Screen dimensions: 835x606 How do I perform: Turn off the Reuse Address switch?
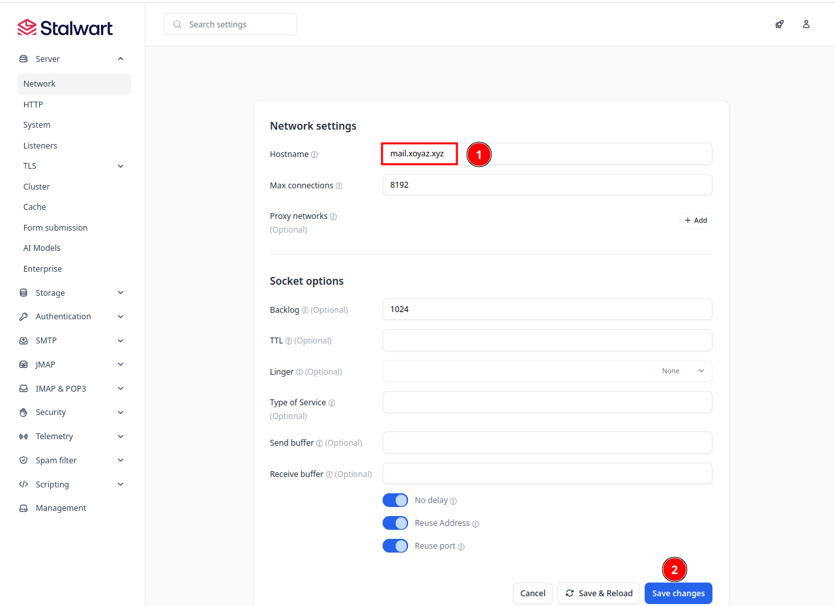pyautogui.click(x=395, y=523)
